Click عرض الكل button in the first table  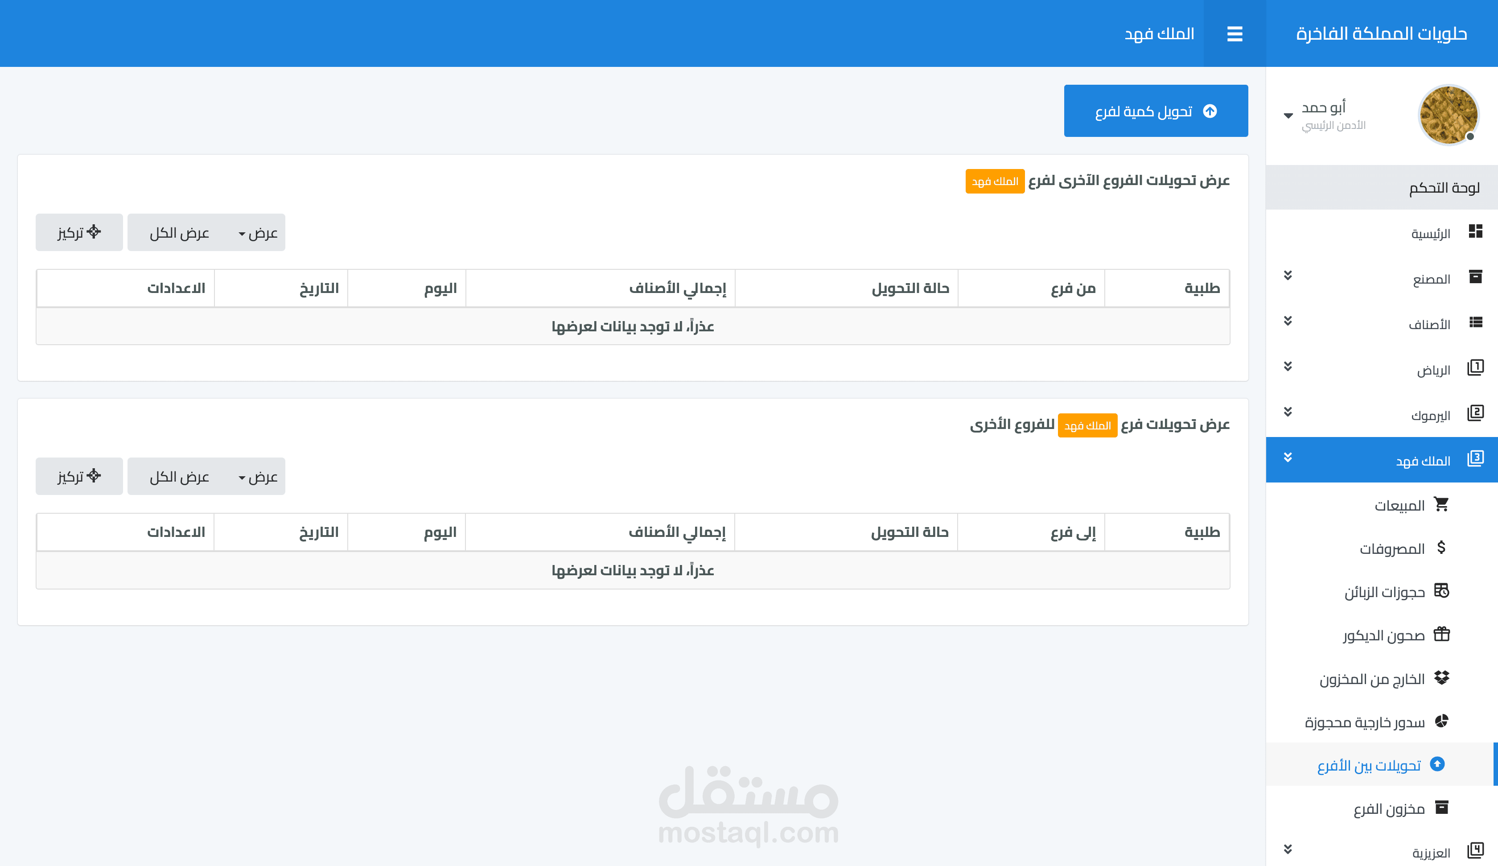coord(180,233)
